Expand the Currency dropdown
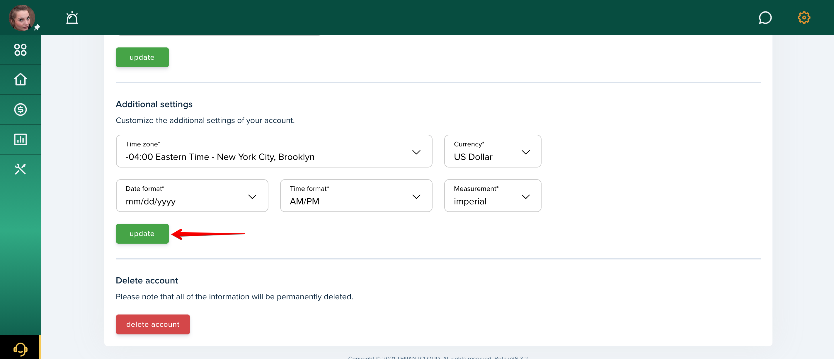The height and width of the screenshot is (359, 834). (492, 151)
